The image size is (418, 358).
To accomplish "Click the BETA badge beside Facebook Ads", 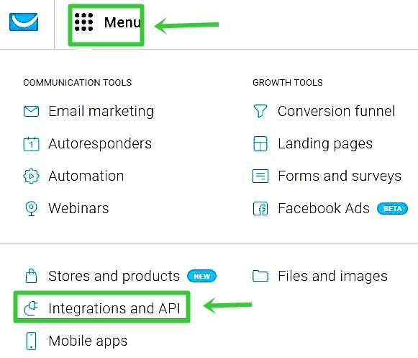I will 392,208.
